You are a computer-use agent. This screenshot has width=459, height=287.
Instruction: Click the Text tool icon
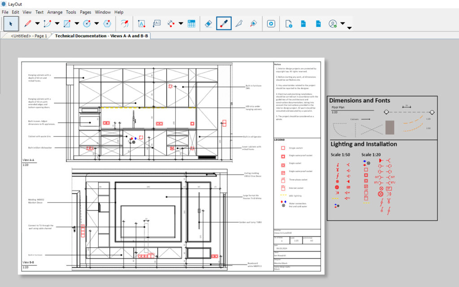coord(141,24)
